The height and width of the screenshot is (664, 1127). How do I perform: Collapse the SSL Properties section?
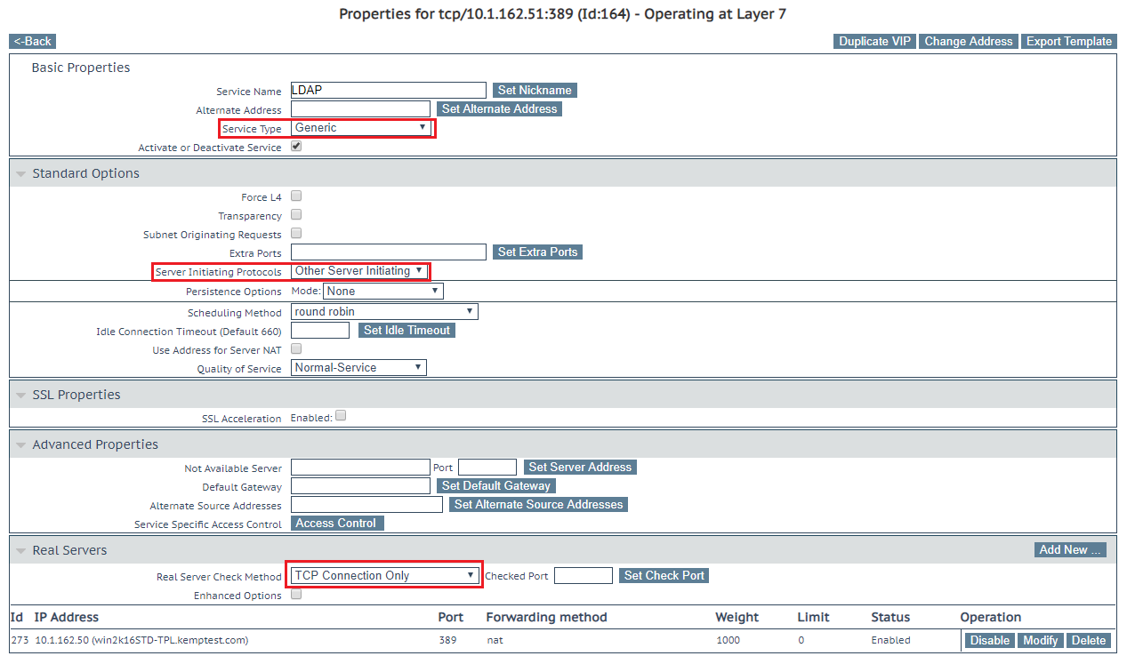[x=20, y=396]
